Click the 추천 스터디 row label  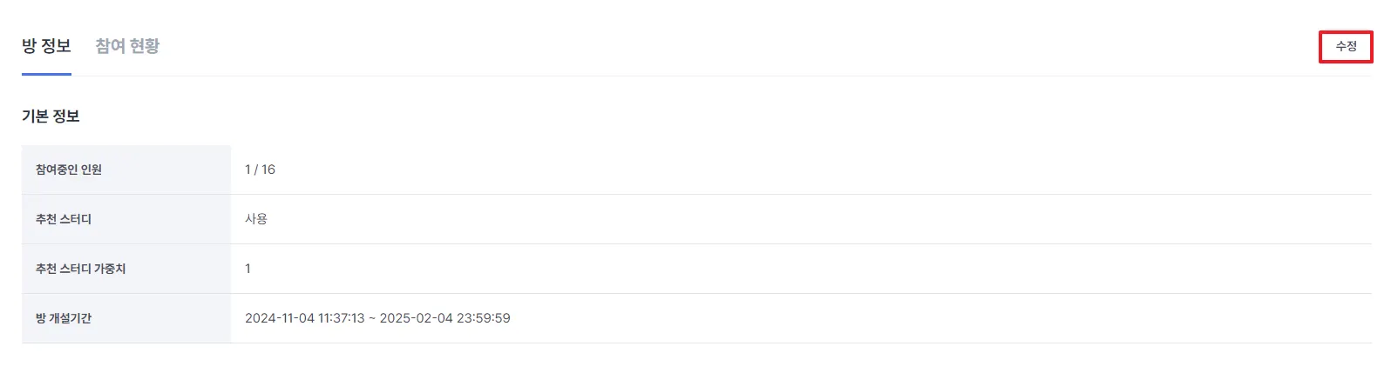pos(64,219)
